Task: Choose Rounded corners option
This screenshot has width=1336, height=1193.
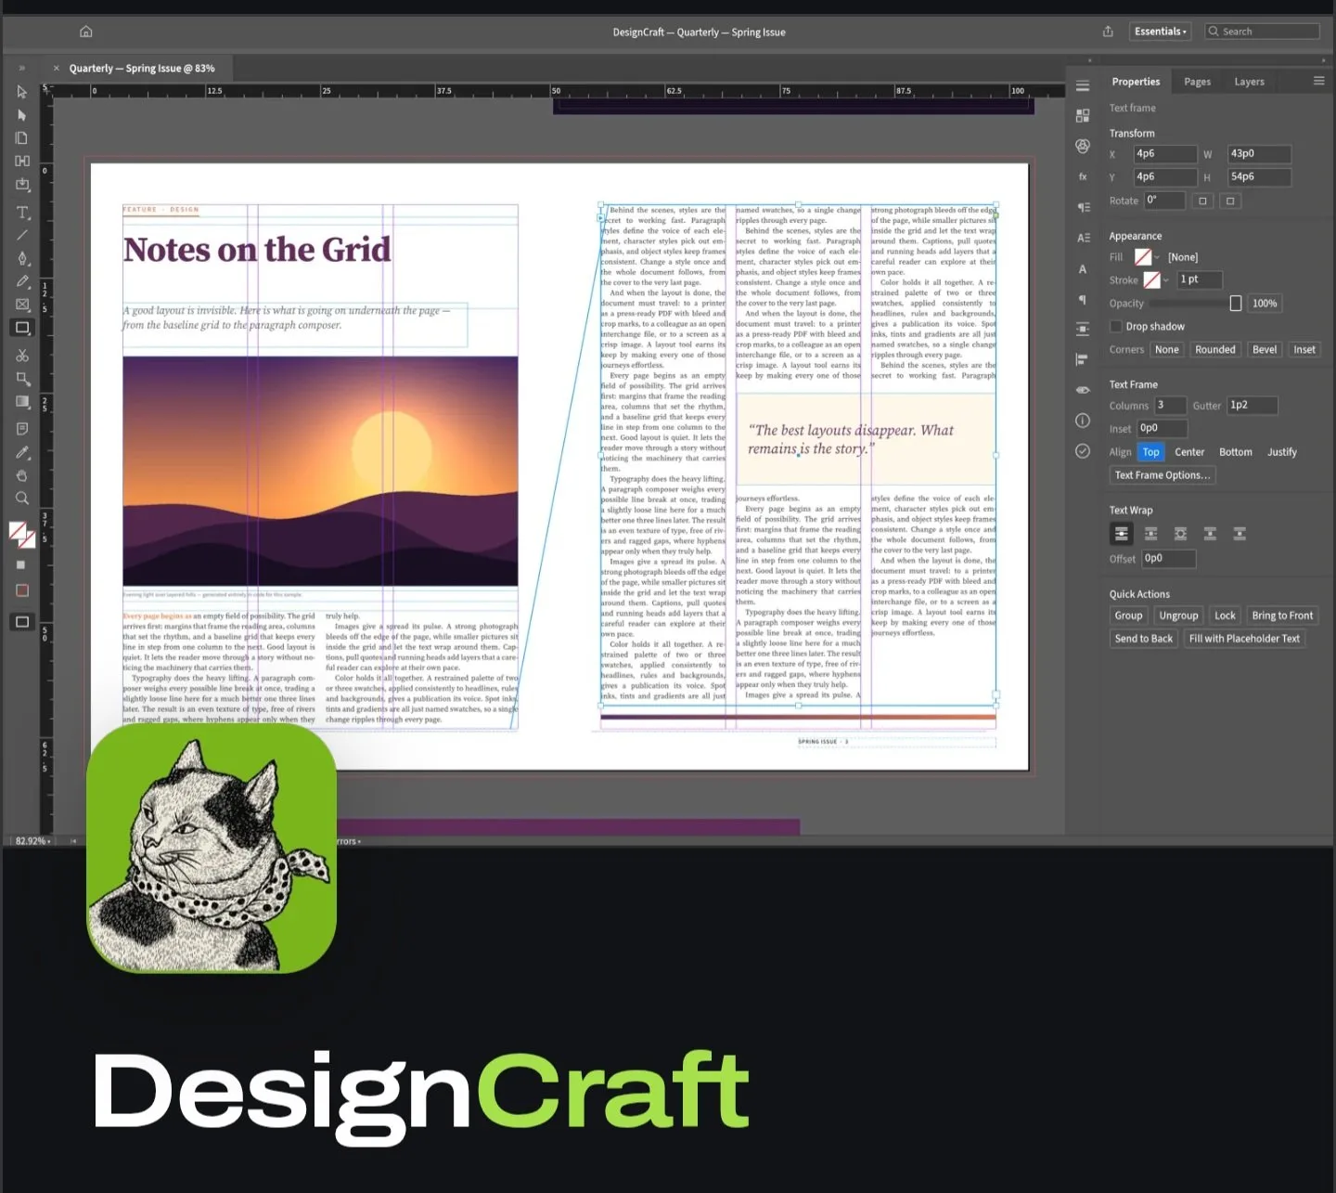Action: click(x=1215, y=350)
